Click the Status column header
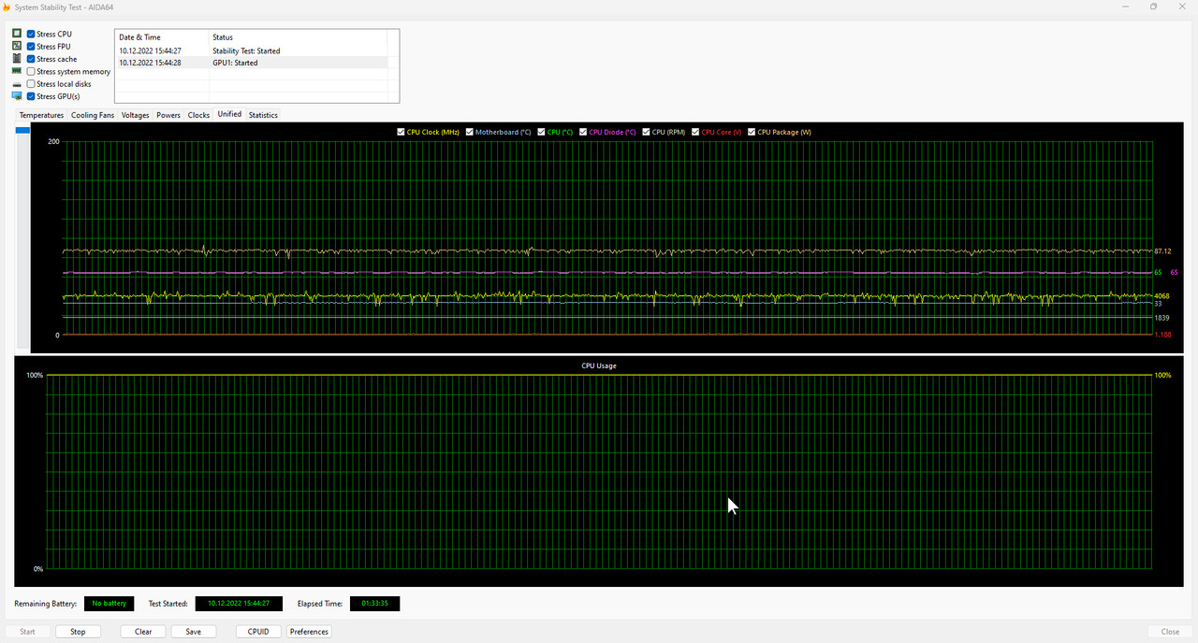The image size is (1198, 643). [298, 37]
